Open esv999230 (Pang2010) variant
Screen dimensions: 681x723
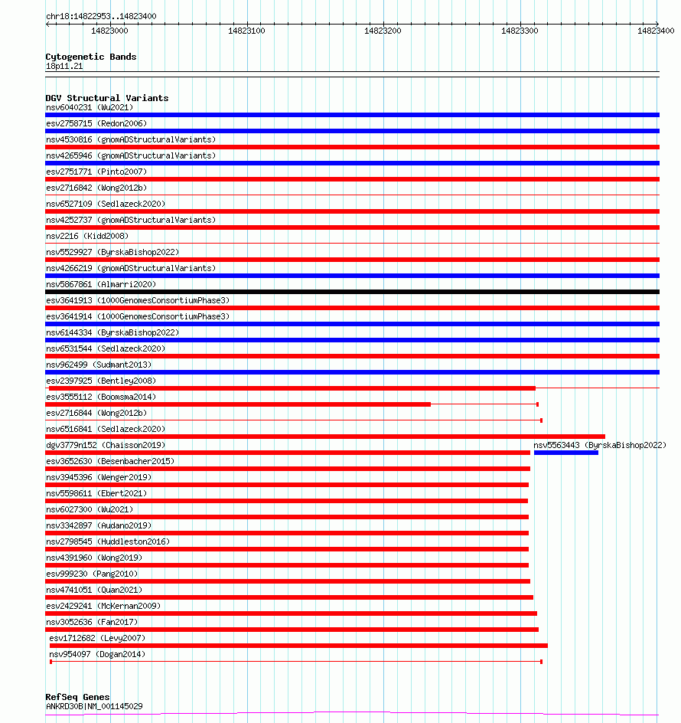point(92,574)
